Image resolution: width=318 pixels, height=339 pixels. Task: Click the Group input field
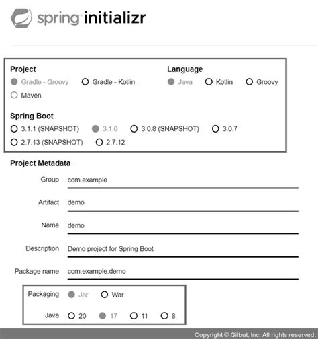(x=183, y=180)
